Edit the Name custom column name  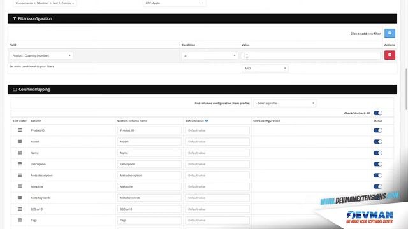(x=149, y=153)
